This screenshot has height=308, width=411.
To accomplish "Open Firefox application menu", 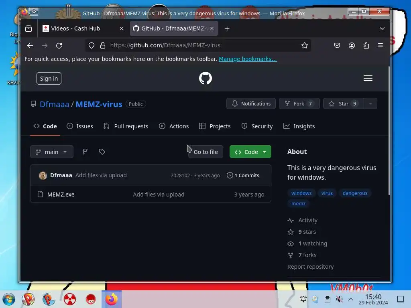I will [x=380, y=45].
